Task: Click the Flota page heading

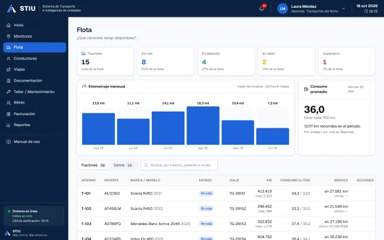Action: pyautogui.click(x=84, y=30)
